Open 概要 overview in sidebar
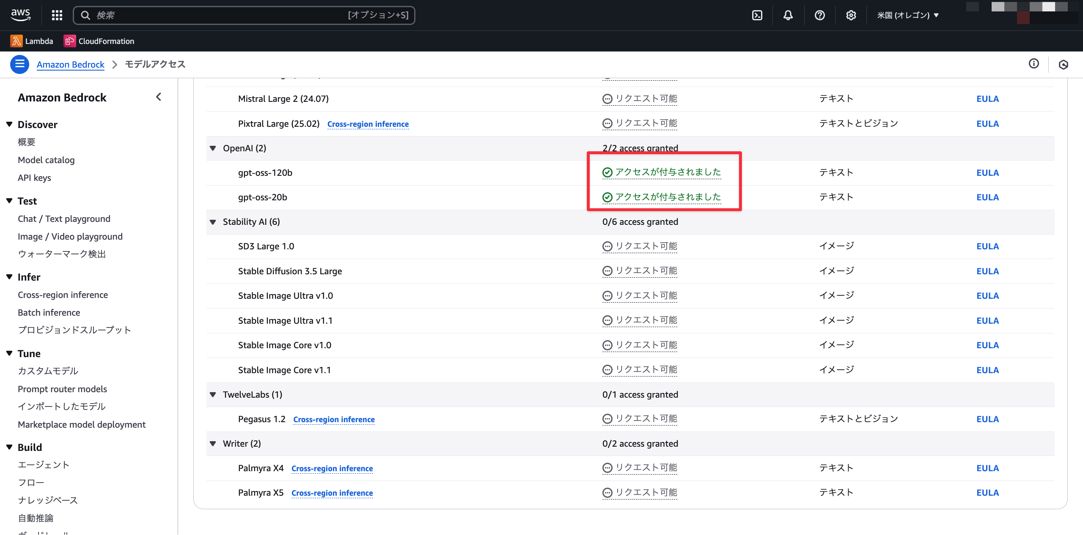1083x535 pixels. click(27, 142)
